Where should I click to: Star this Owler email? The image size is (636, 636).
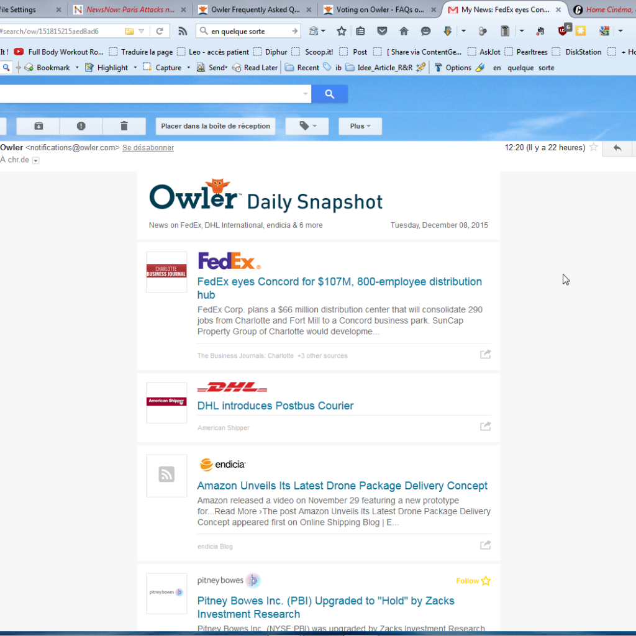click(x=594, y=147)
